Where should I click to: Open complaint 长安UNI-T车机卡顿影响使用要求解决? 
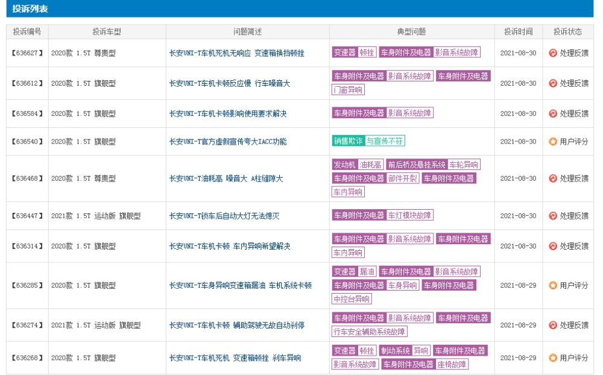tap(228, 113)
